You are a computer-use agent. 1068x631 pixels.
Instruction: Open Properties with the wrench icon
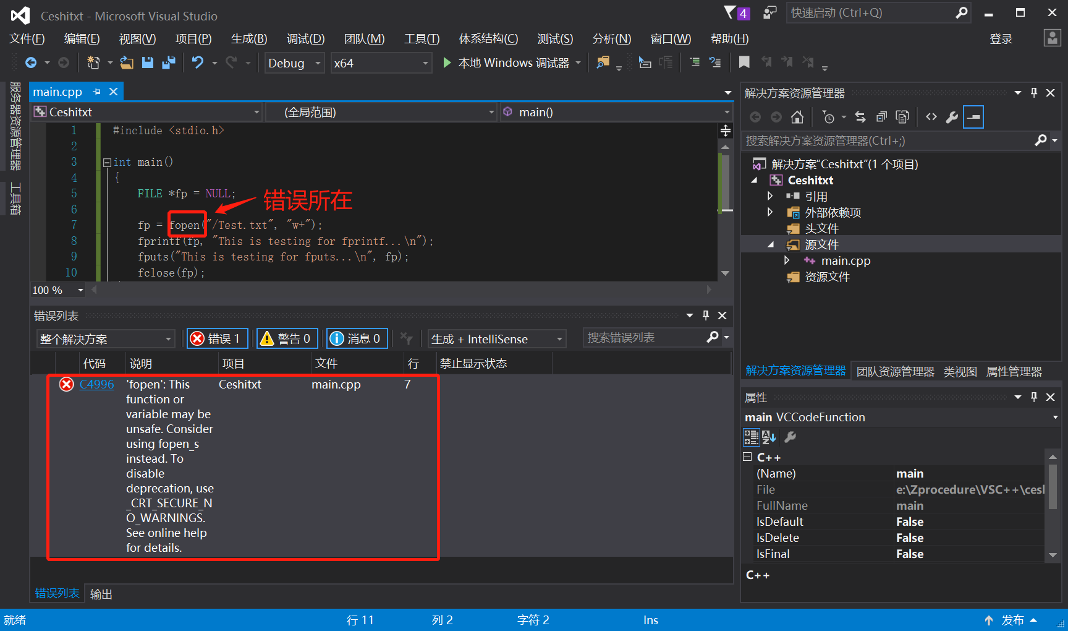pos(952,116)
